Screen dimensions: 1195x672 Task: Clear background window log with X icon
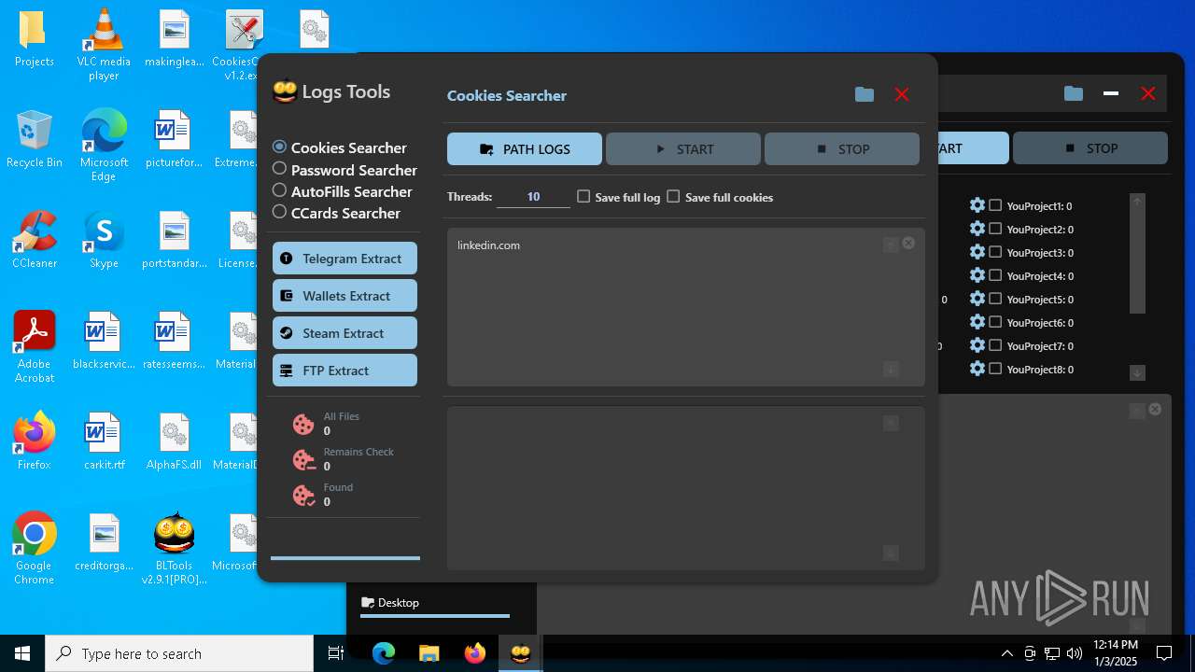click(x=1155, y=410)
